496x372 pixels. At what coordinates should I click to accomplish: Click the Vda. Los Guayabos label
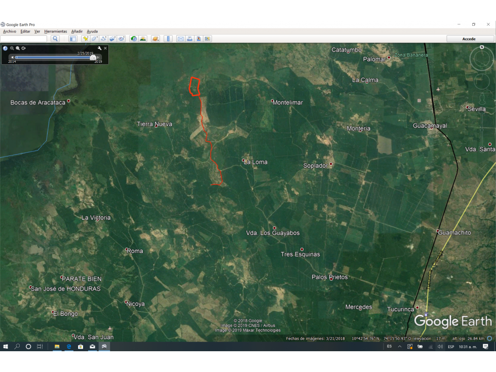pyautogui.click(x=273, y=233)
